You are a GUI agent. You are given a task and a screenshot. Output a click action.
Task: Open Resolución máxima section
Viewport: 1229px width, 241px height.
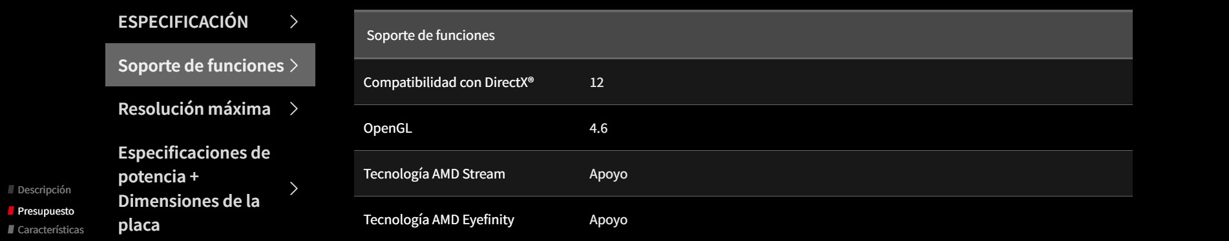click(x=210, y=108)
